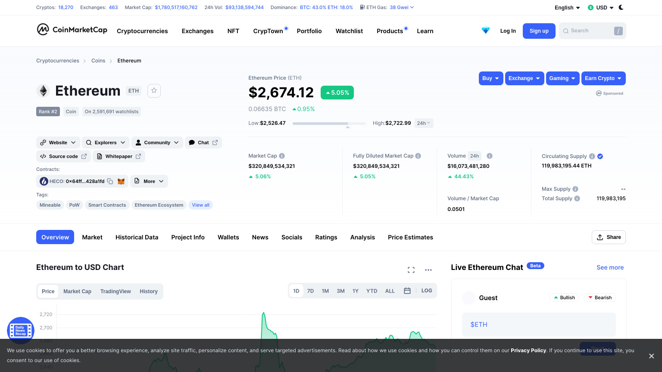Click the Share button
662x372 pixels.
click(x=609, y=237)
